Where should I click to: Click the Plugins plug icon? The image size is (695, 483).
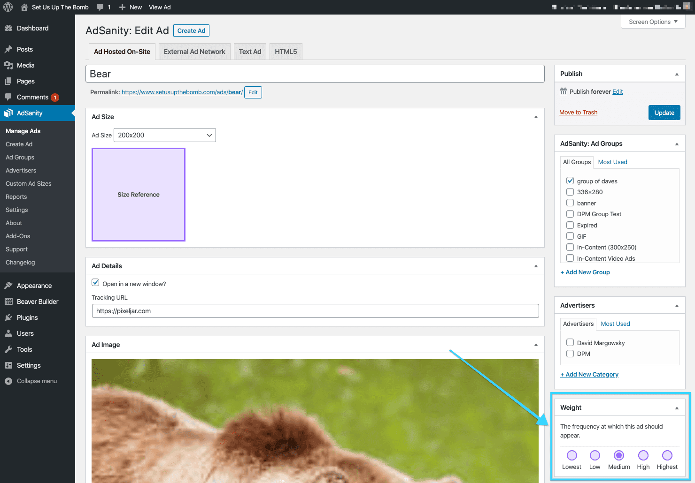pos(8,317)
